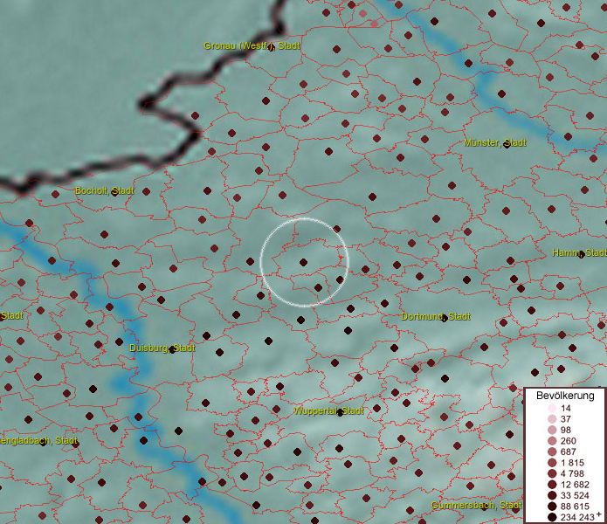Click the legend value "1 815"

[572, 463]
